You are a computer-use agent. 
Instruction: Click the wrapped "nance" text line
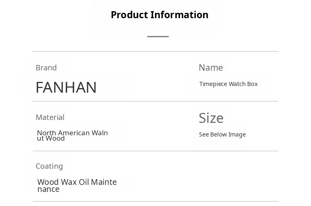click(49, 189)
